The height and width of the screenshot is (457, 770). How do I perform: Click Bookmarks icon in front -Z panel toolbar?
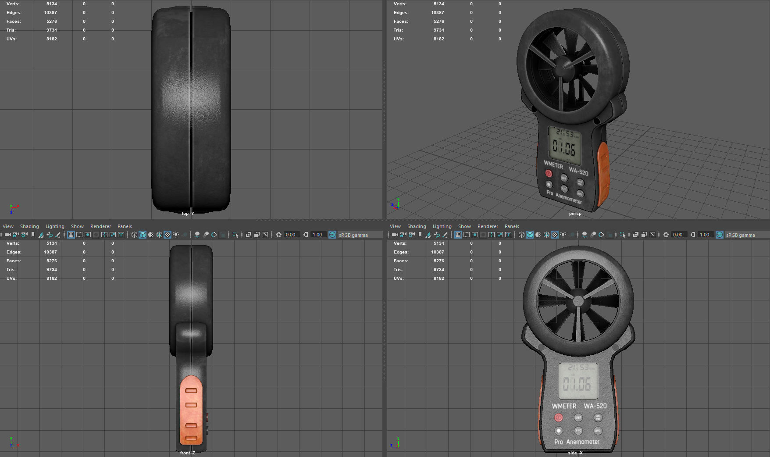tap(33, 235)
